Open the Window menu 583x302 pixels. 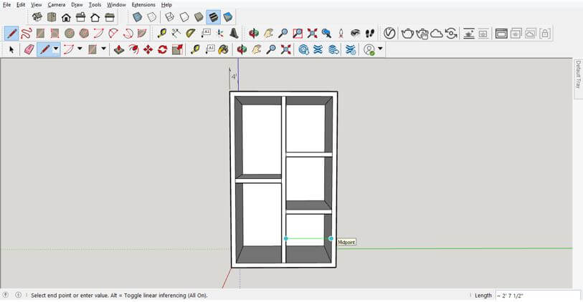(116, 5)
